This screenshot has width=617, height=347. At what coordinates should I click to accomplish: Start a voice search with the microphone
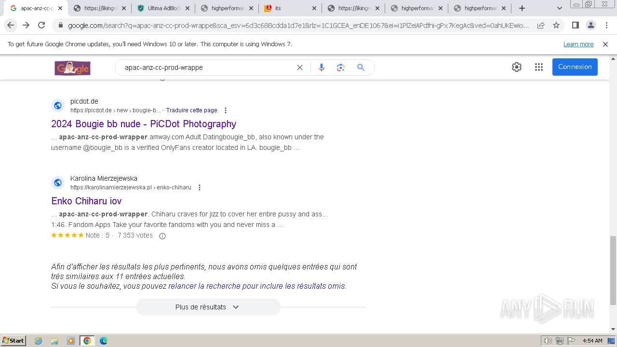[322, 67]
